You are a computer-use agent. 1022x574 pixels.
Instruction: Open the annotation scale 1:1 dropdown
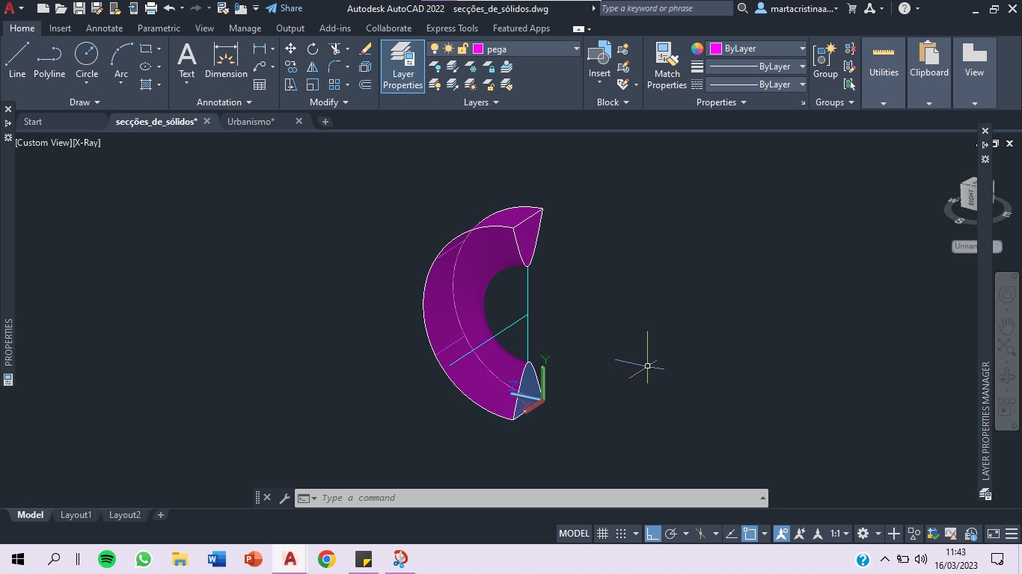click(x=839, y=534)
